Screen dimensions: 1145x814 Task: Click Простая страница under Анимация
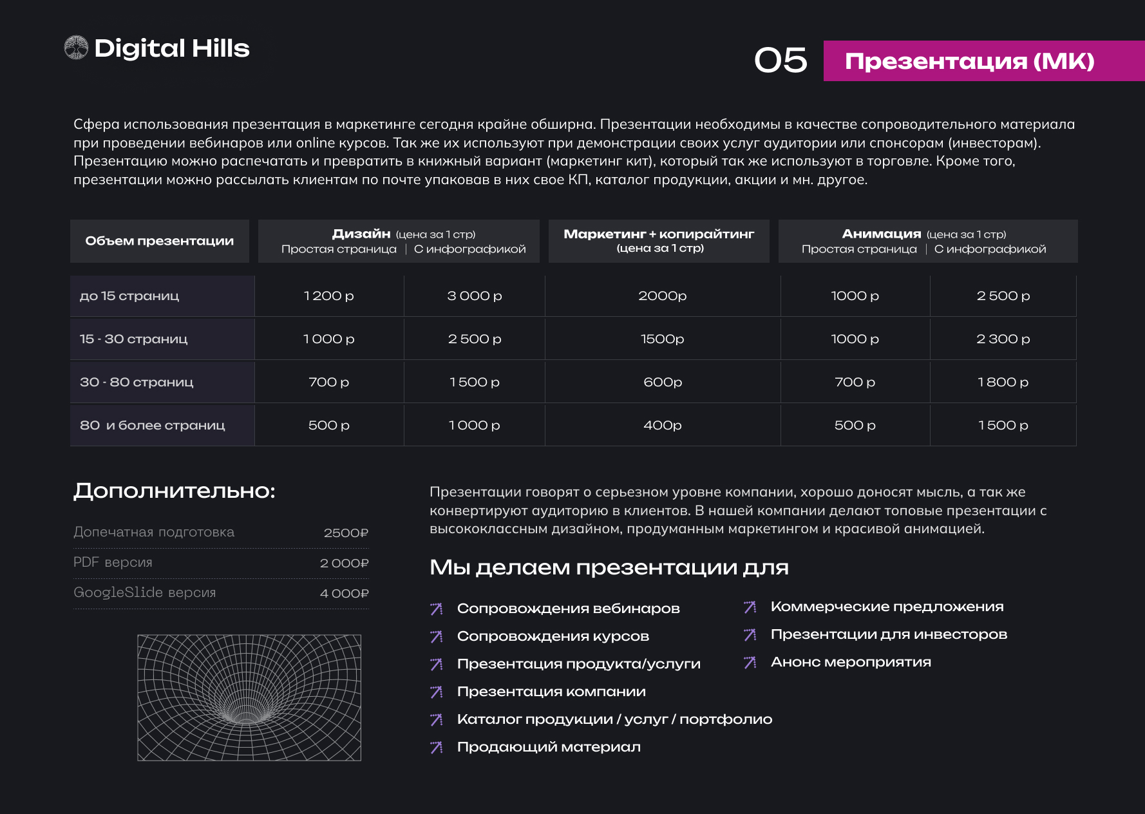(859, 249)
